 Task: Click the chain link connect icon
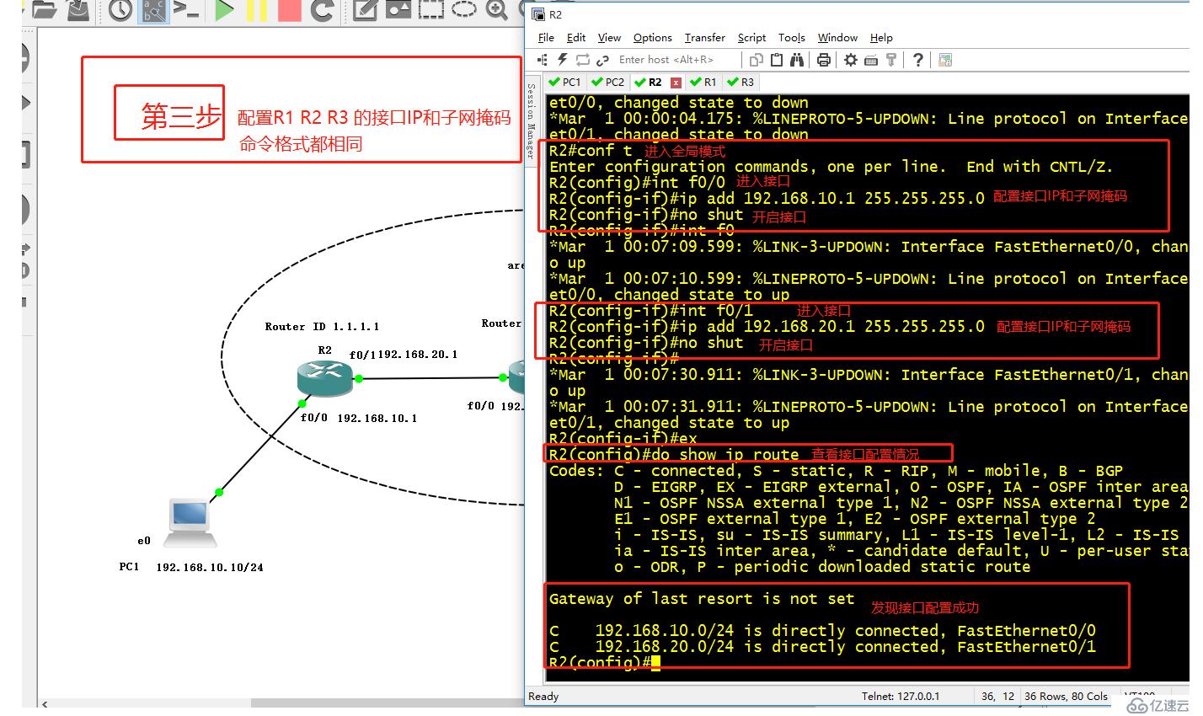pos(602,60)
